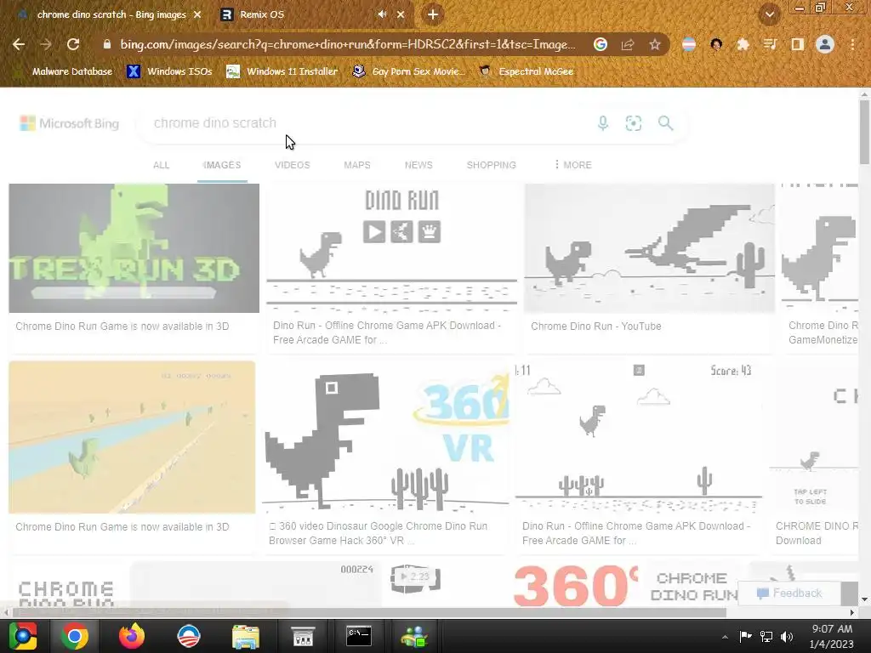Click the horizontal scrollbar right arrow

(x=852, y=612)
